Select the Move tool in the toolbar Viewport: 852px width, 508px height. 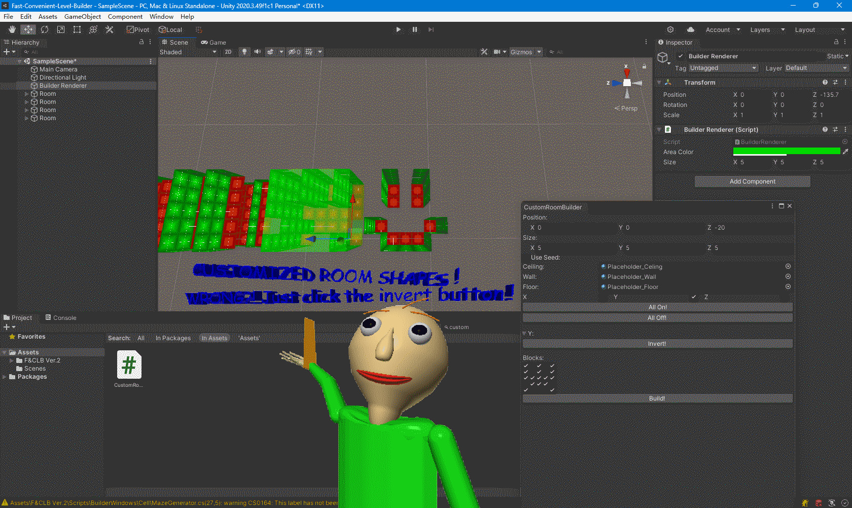(x=28, y=29)
